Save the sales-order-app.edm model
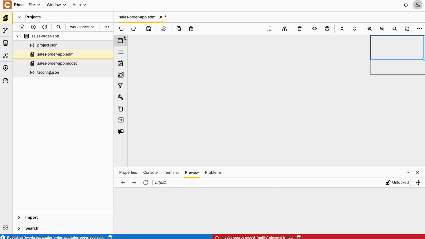Viewport: 425px width, 239px height. tap(149, 29)
